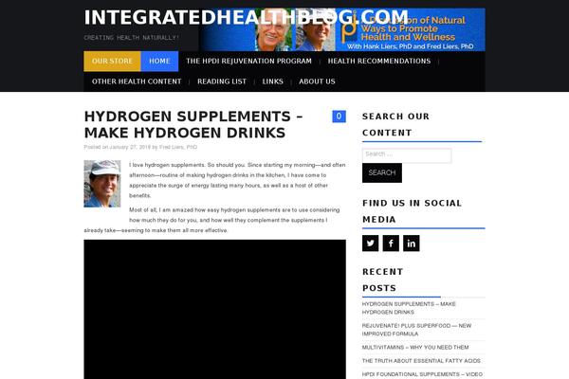Open The HPDI Rejuvenation Program menu
Screen dimensions: 569x379
point(248,62)
